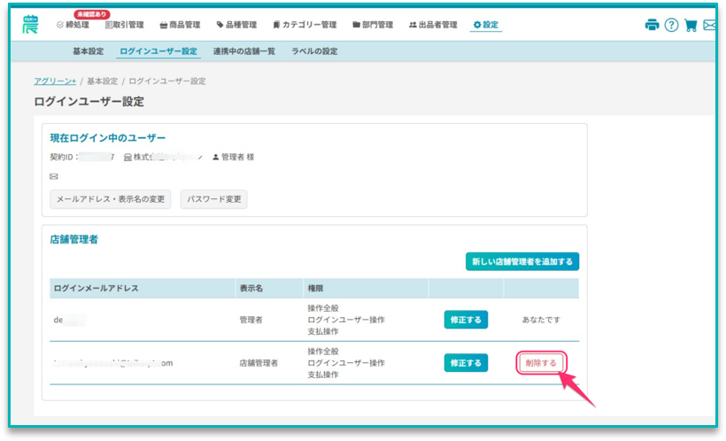The image size is (726, 441).
Task: Click 新しい店舗管理者を追加する button
Action: [x=522, y=262]
